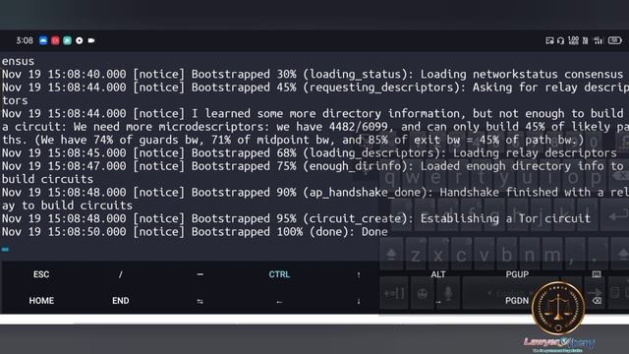Tap the faded emoji smiley key
The width and height of the screenshot is (629, 354).
click(422, 294)
